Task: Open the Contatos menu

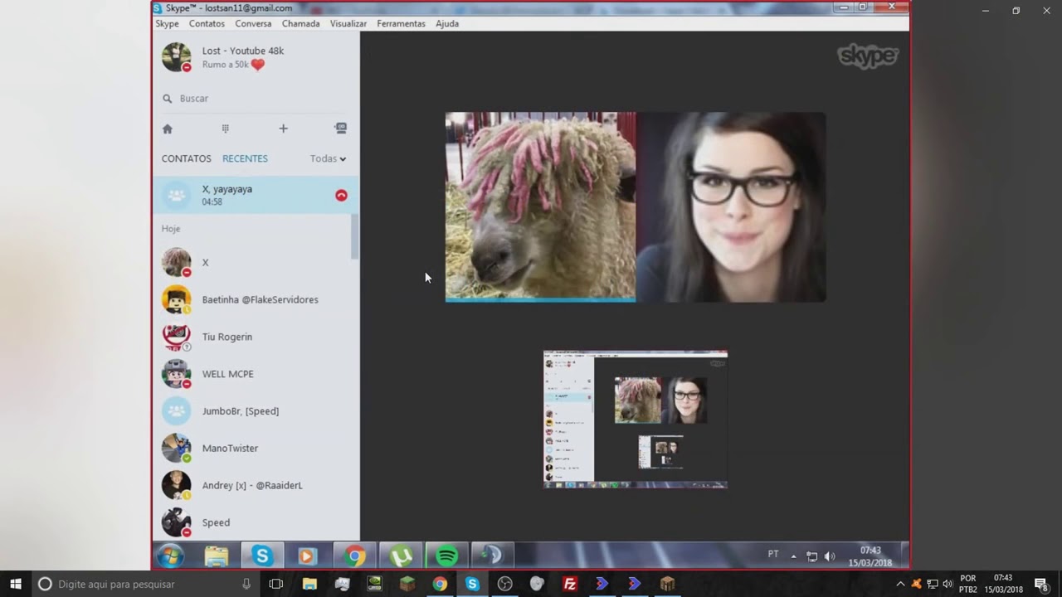Action: 207,24
